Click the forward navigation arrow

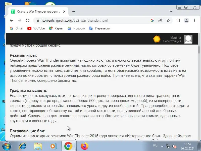20,20
